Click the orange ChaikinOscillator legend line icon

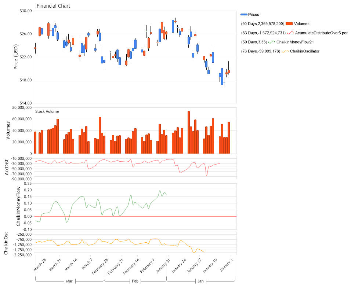[285, 51]
